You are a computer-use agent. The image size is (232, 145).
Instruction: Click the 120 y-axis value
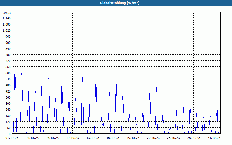(x=8, y=122)
